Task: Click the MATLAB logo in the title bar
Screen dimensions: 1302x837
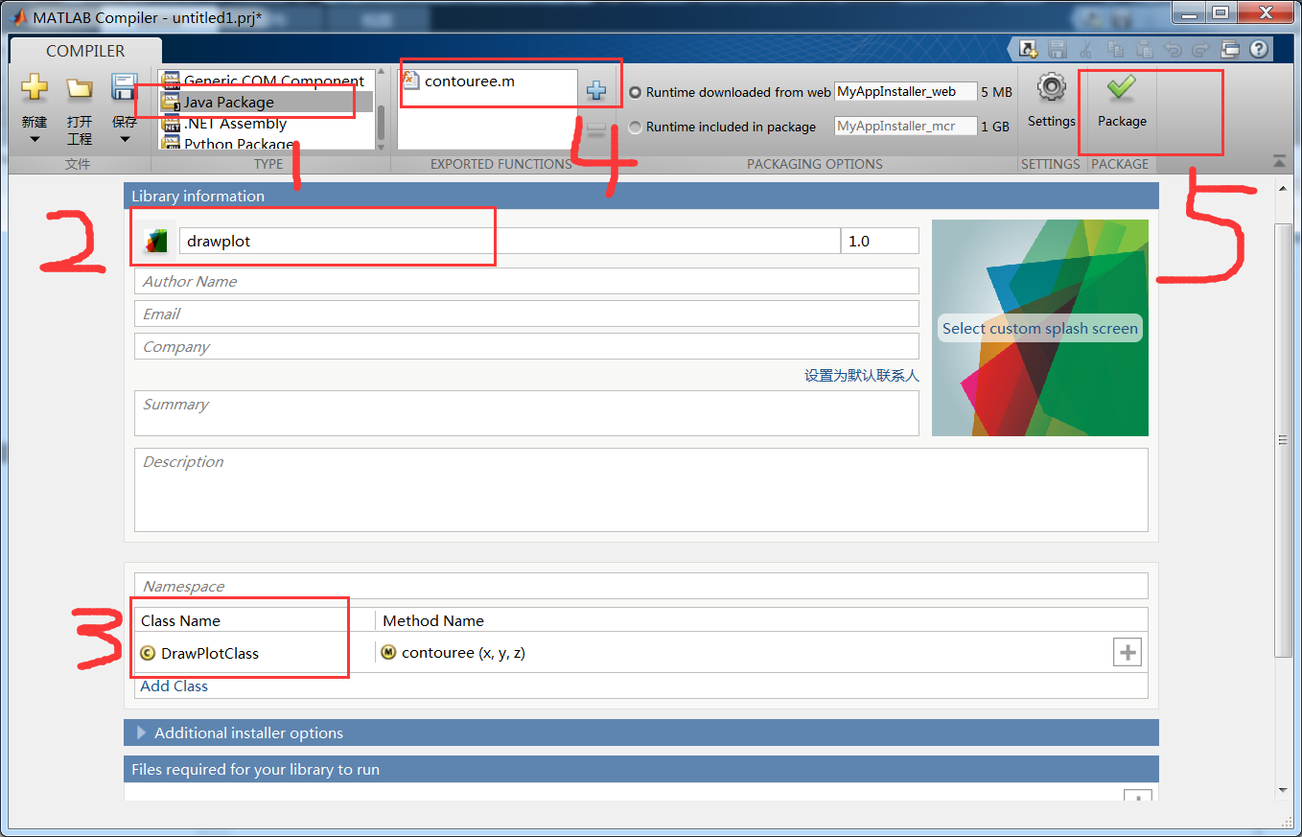Action: click(x=19, y=17)
